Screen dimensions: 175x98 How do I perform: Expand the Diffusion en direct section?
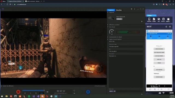coord(108,25)
